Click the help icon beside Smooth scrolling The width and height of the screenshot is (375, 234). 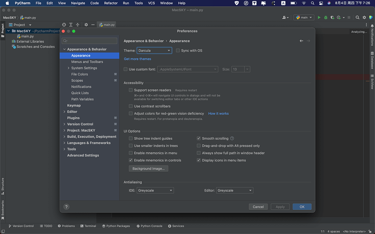(x=232, y=139)
